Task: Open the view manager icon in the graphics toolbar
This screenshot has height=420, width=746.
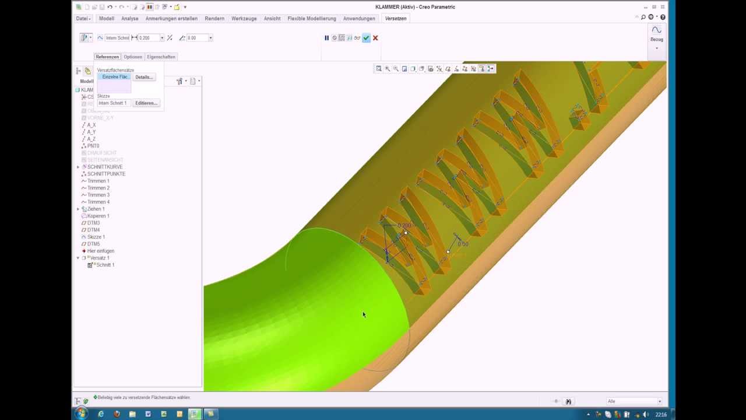Action: tap(431, 69)
